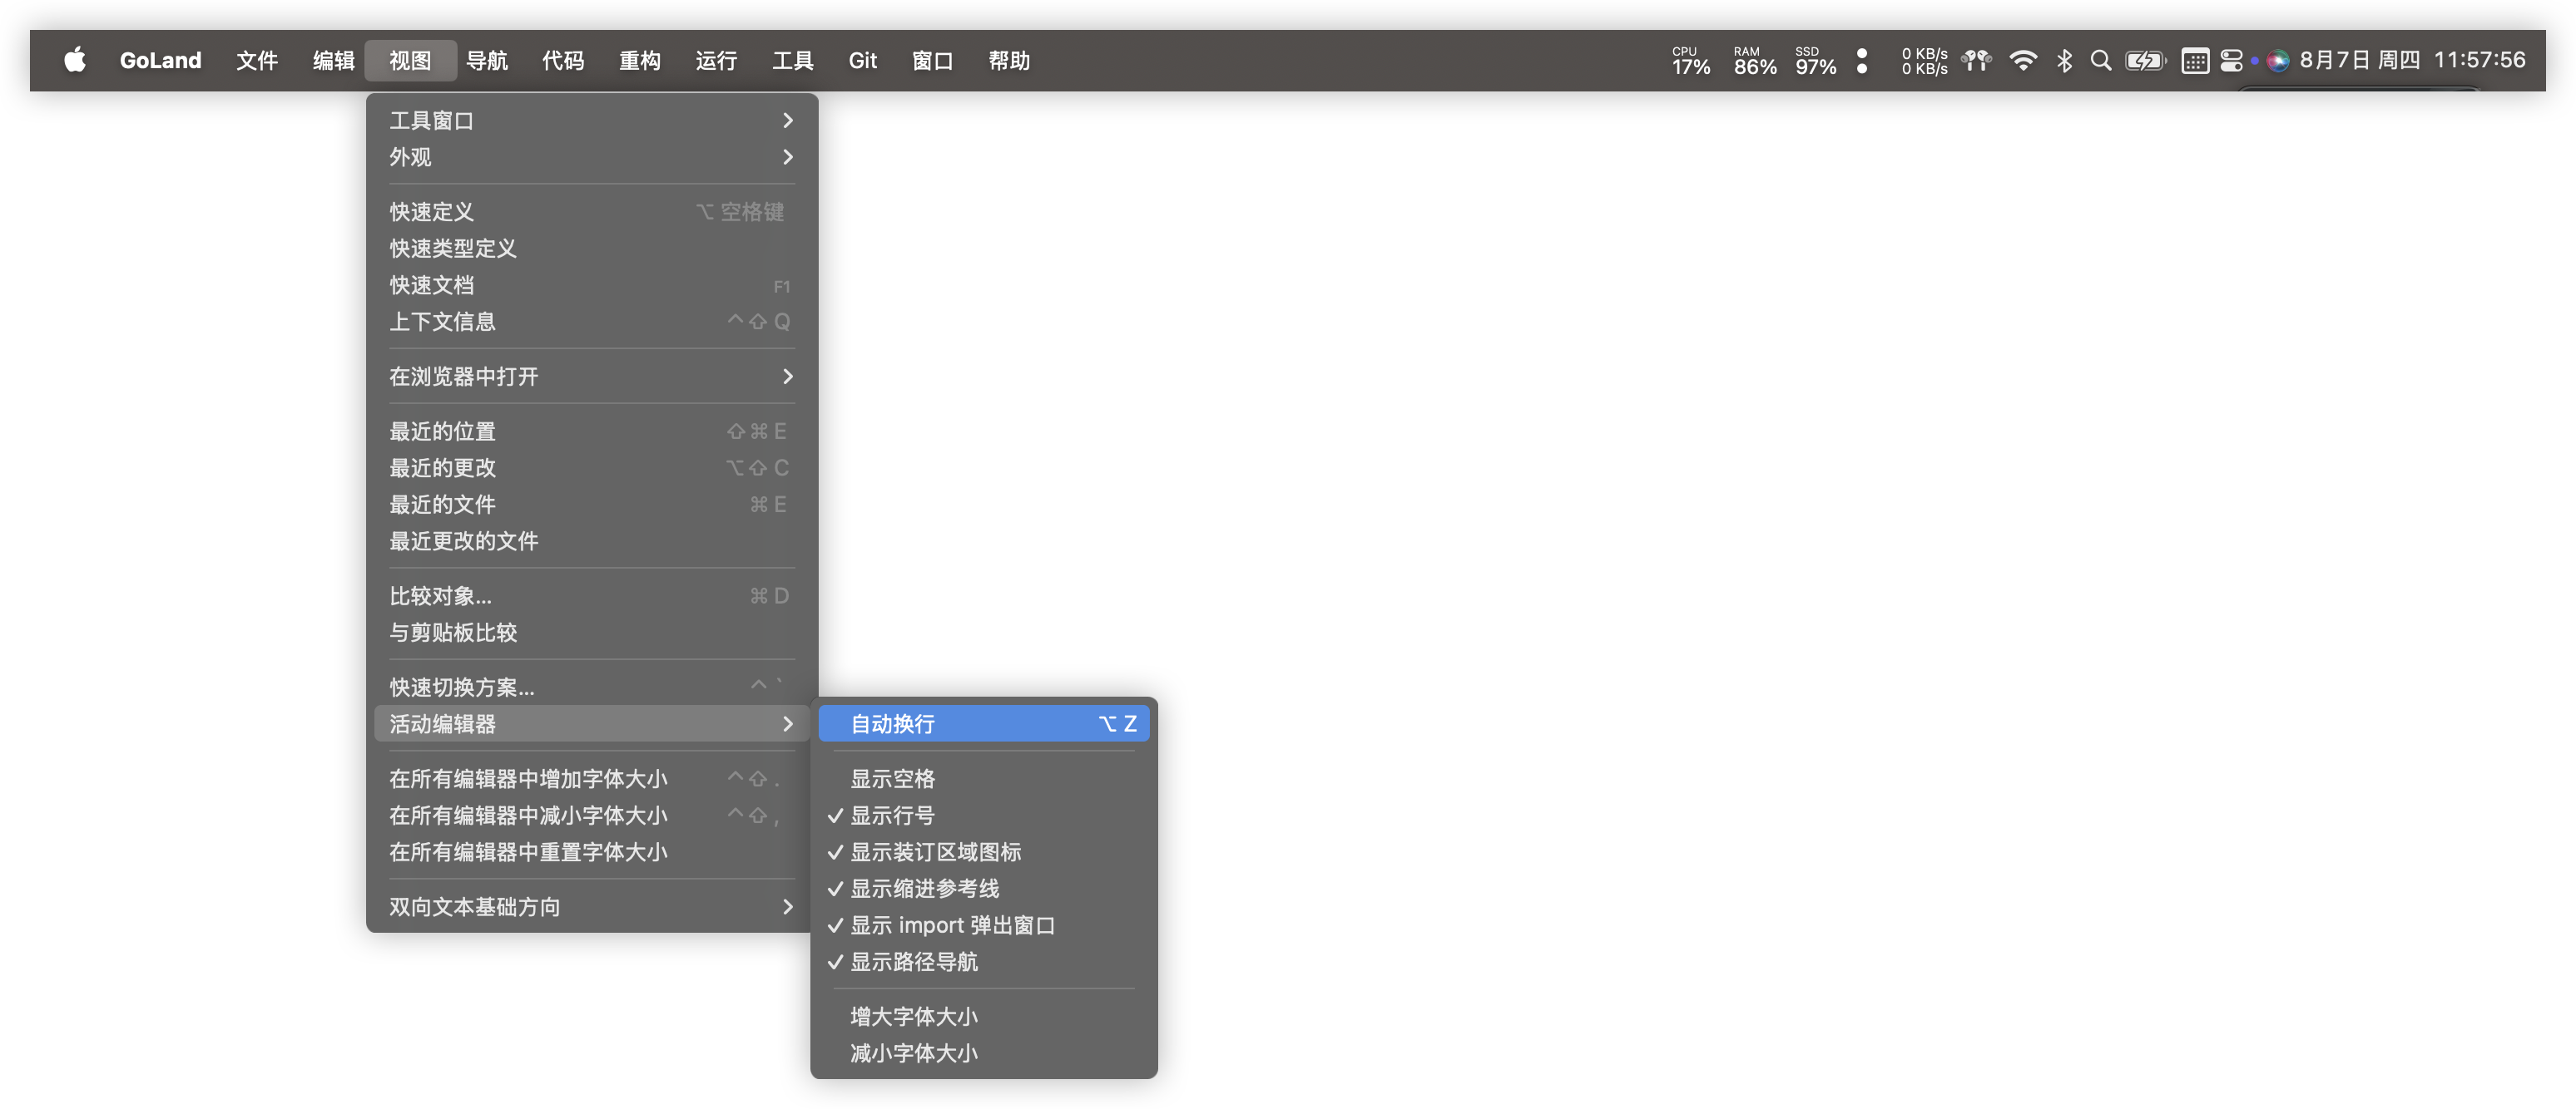The width and height of the screenshot is (2576, 1109).
Task: Open Spotlight search magnifier icon
Action: 2101,61
